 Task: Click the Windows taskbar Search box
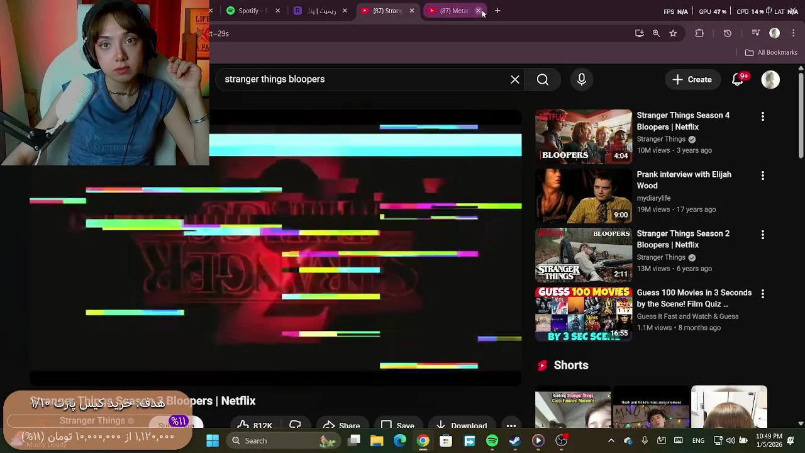click(284, 440)
